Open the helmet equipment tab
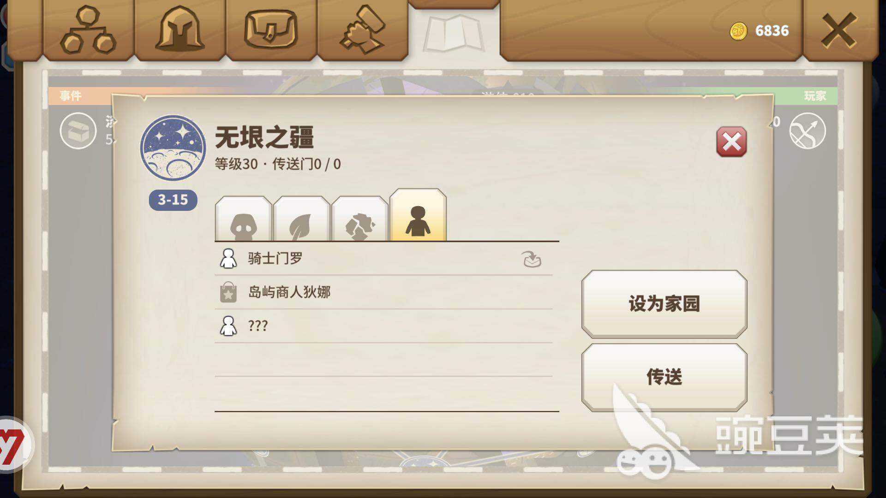The image size is (886, 498). [180, 29]
